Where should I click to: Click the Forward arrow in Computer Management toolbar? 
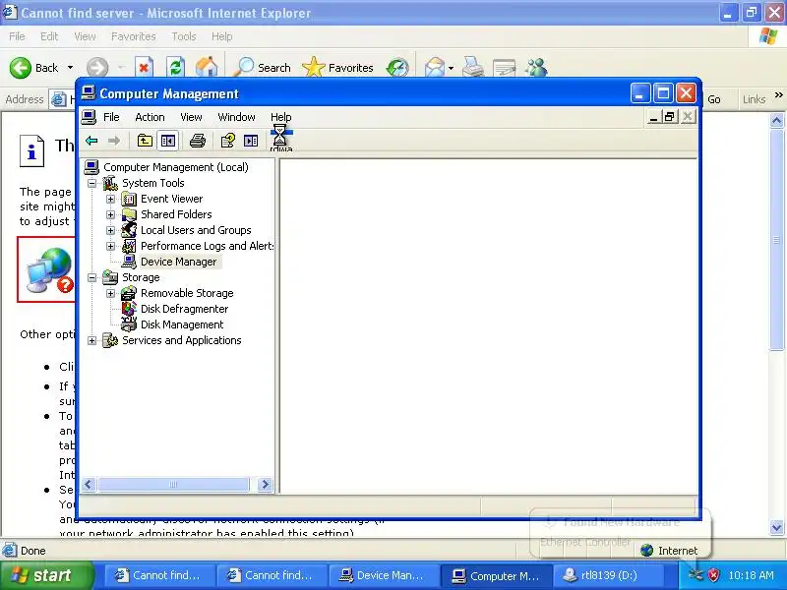click(x=114, y=141)
